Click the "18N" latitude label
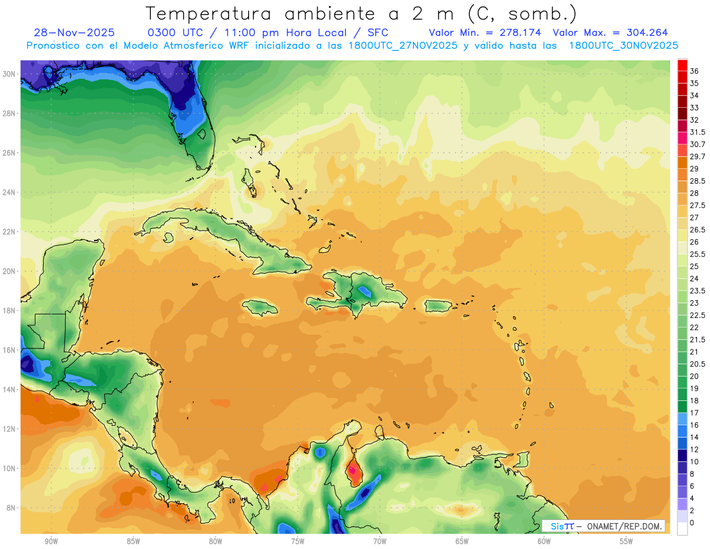Image resolution: width=710 pixels, height=549 pixels. 10,311
